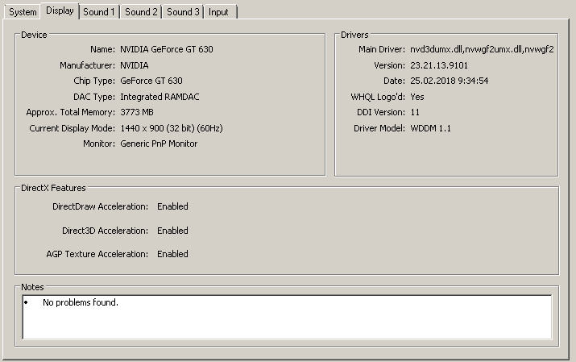Open the Input tab
Screen dimensions: 576x362
click(x=218, y=12)
